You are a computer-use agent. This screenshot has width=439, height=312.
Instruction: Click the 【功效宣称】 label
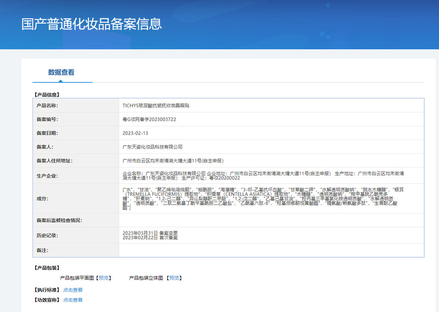tap(47, 300)
